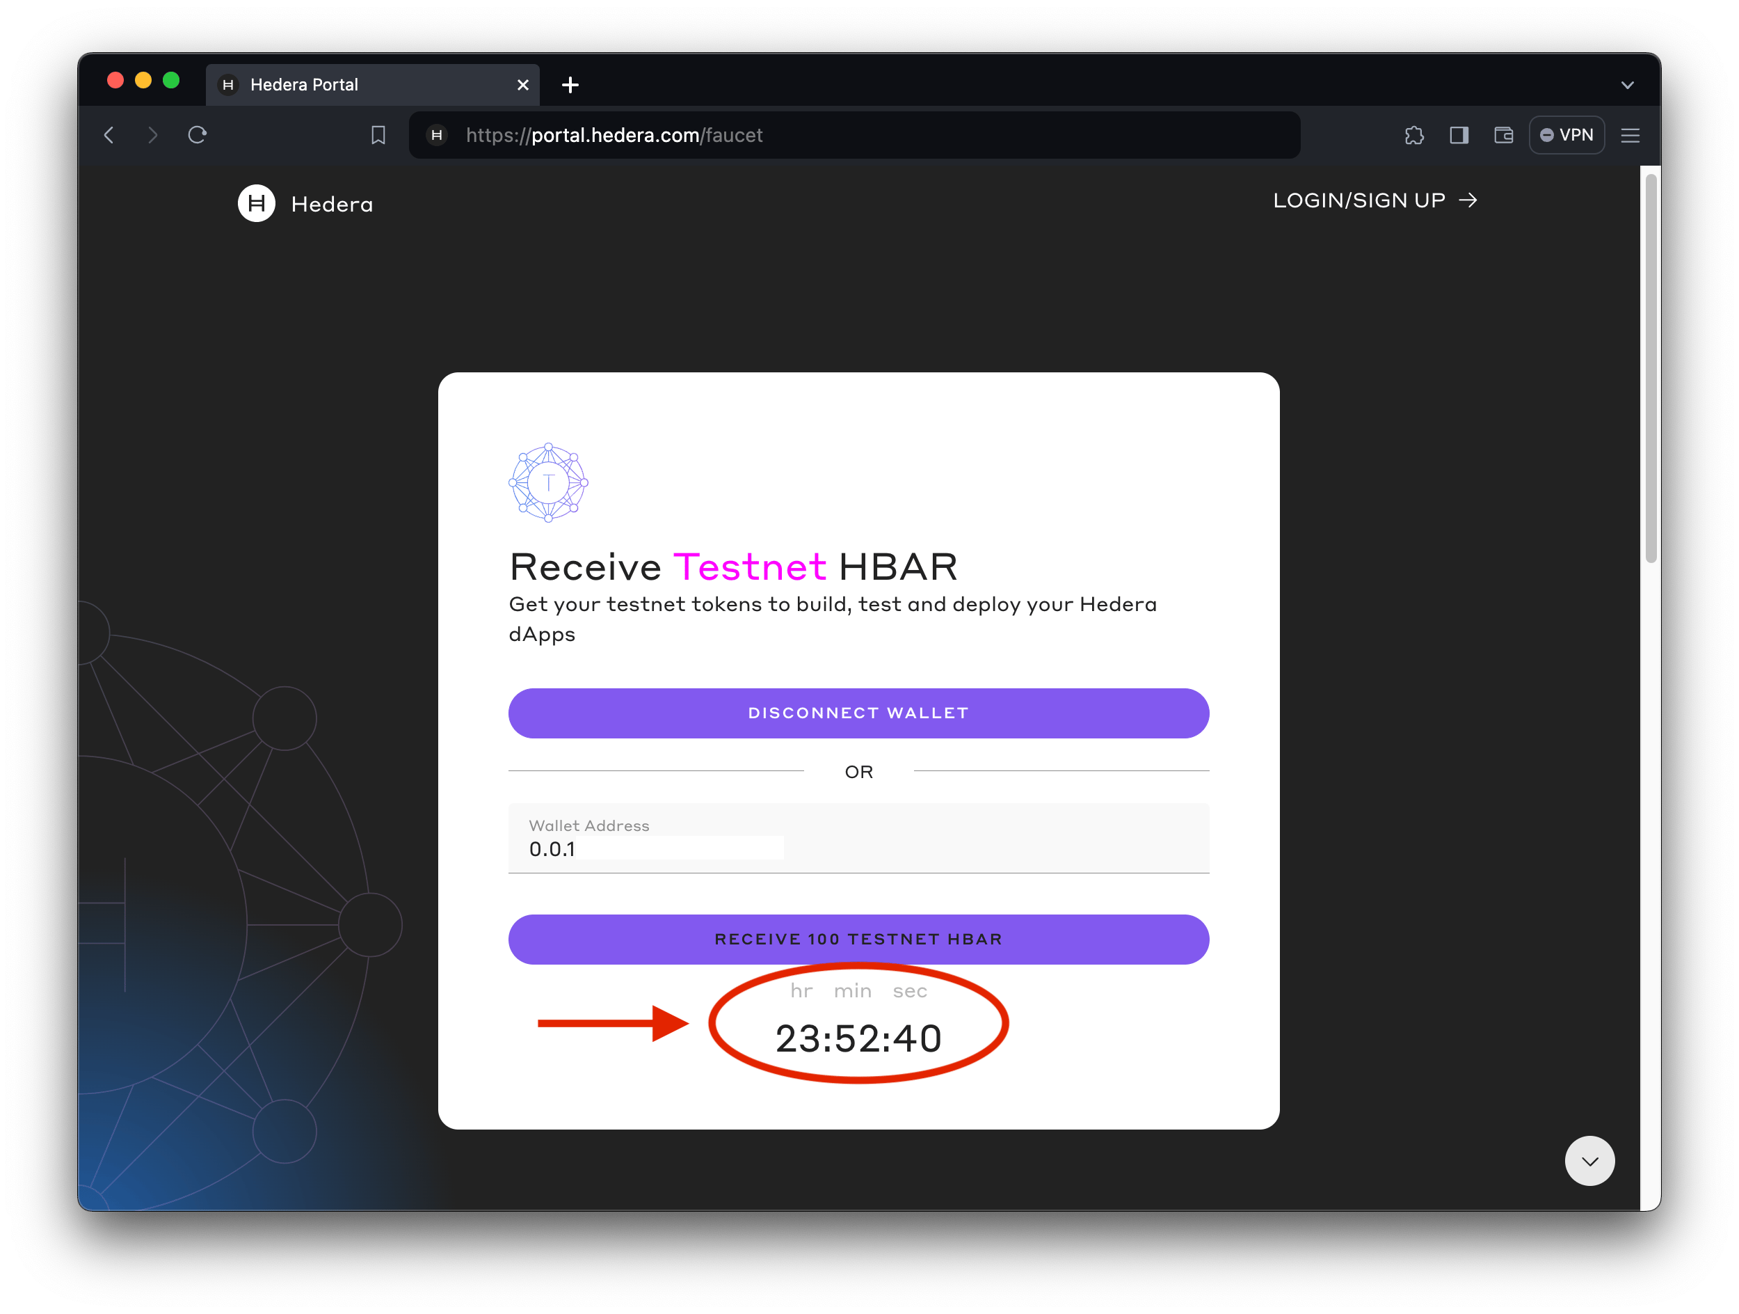
Task: Click the 'sec' countdown label
Action: 910,991
